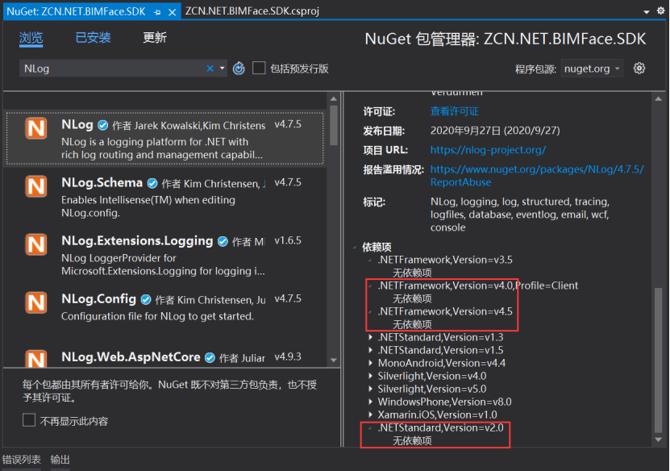Screen dimensions: 670x471
Task: Click the verified badge next to NLog
Action: pyautogui.click(x=102, y=124)
